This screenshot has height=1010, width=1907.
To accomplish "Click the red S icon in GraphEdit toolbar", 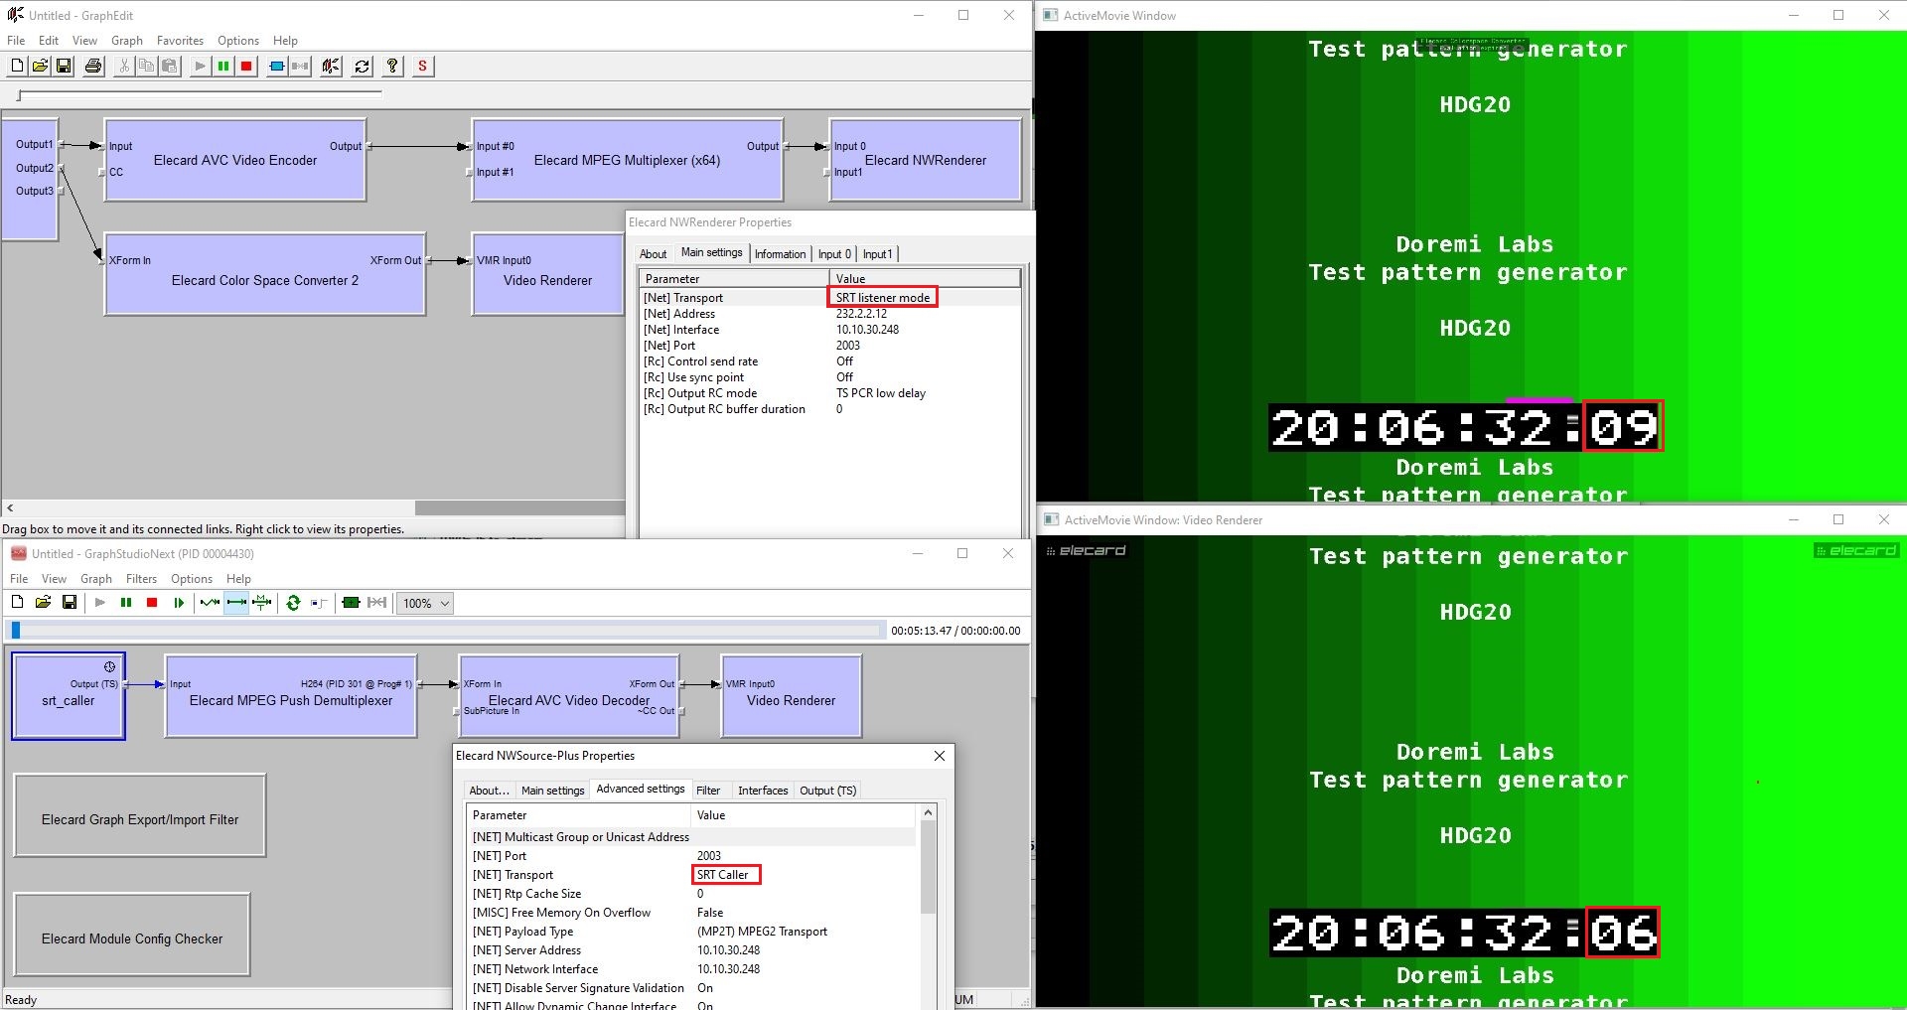I will (422, 66).
